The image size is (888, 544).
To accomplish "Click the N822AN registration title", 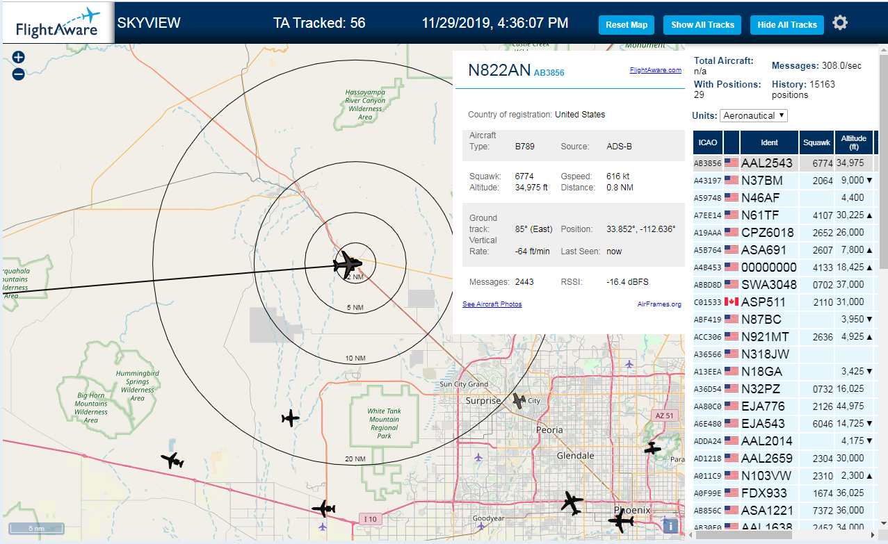I will [499, 70].
